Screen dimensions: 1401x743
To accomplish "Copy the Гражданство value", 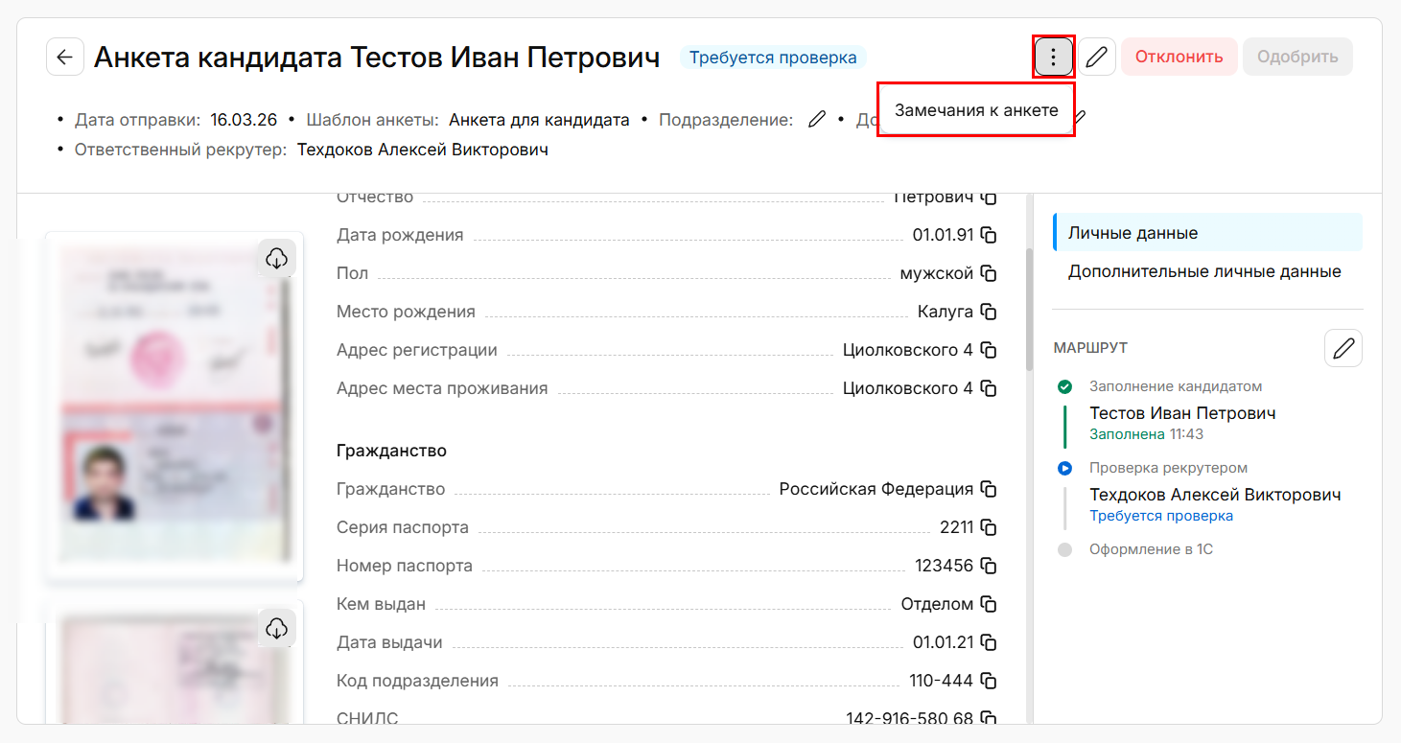I will pos(989,489).
